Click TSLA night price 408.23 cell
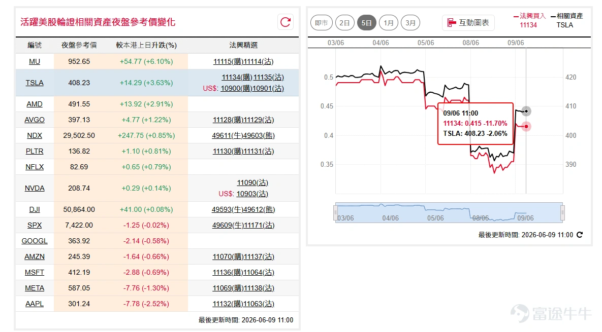 [79, 83]
